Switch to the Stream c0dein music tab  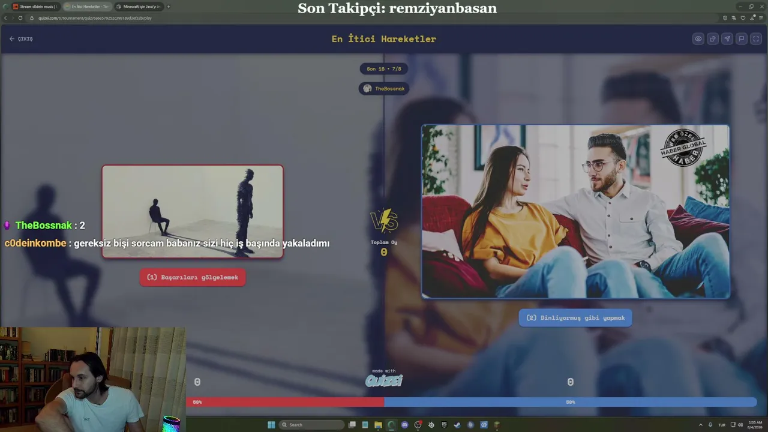[35, 7]
